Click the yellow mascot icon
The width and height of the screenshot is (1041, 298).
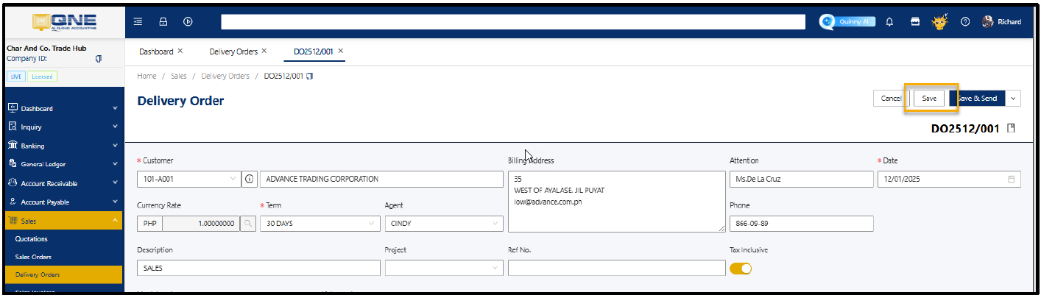[x=939, y=21]
